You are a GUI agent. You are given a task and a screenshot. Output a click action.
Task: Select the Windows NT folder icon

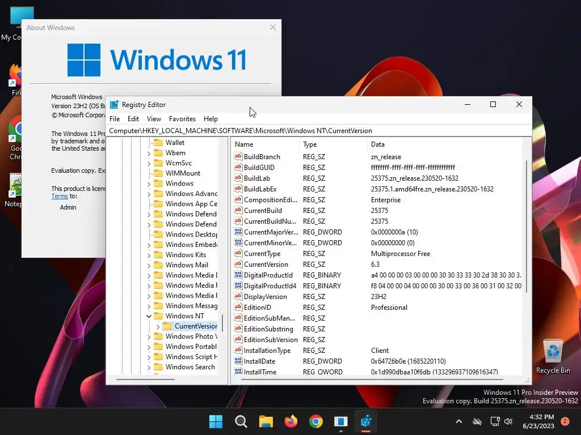tap(158, 316)
